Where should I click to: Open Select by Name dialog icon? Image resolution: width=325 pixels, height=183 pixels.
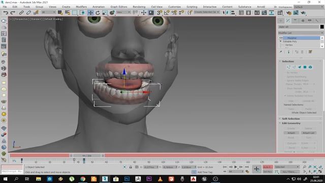coord(68,13)
